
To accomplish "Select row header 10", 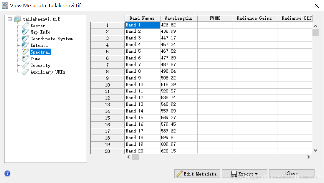I will coord(107,85).
